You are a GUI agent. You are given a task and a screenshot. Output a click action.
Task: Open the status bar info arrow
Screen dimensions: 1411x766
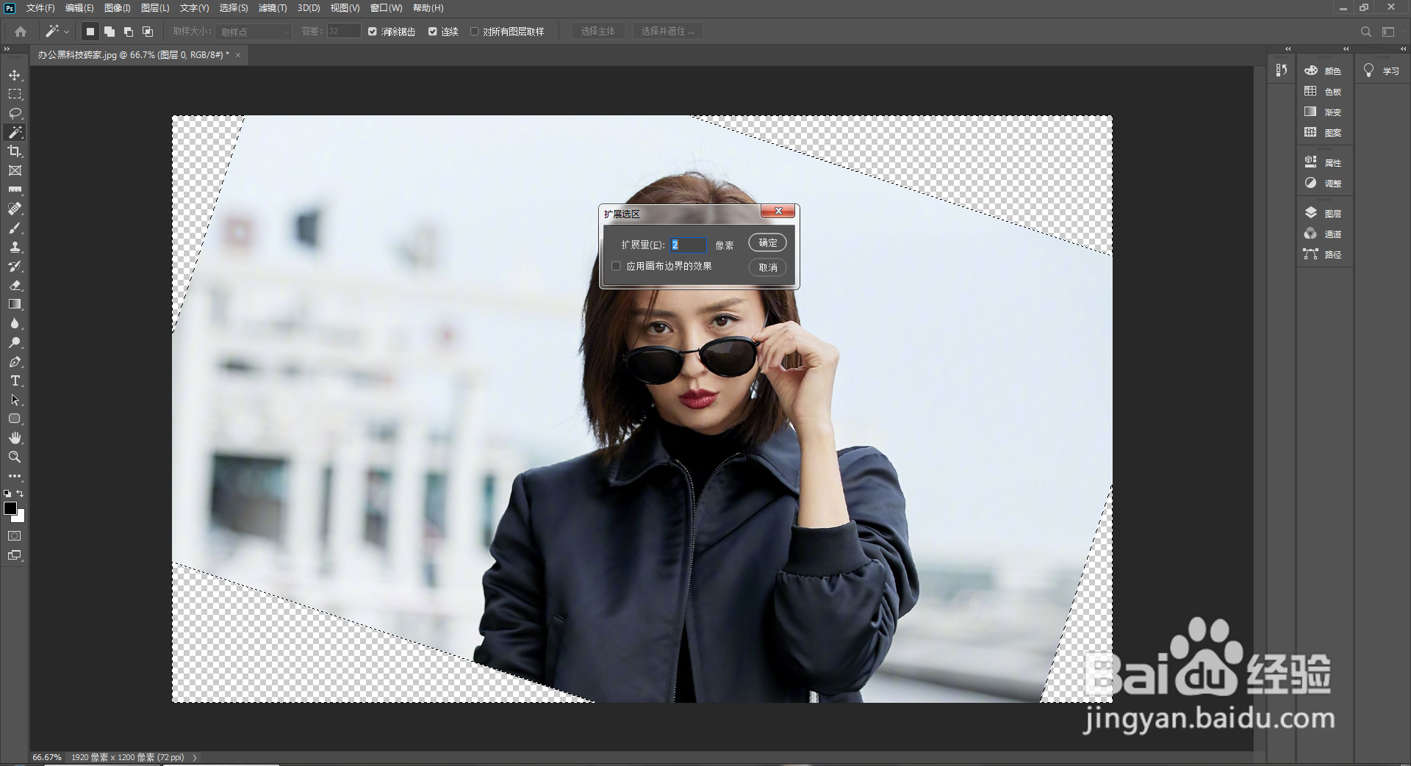pos(195,757)
